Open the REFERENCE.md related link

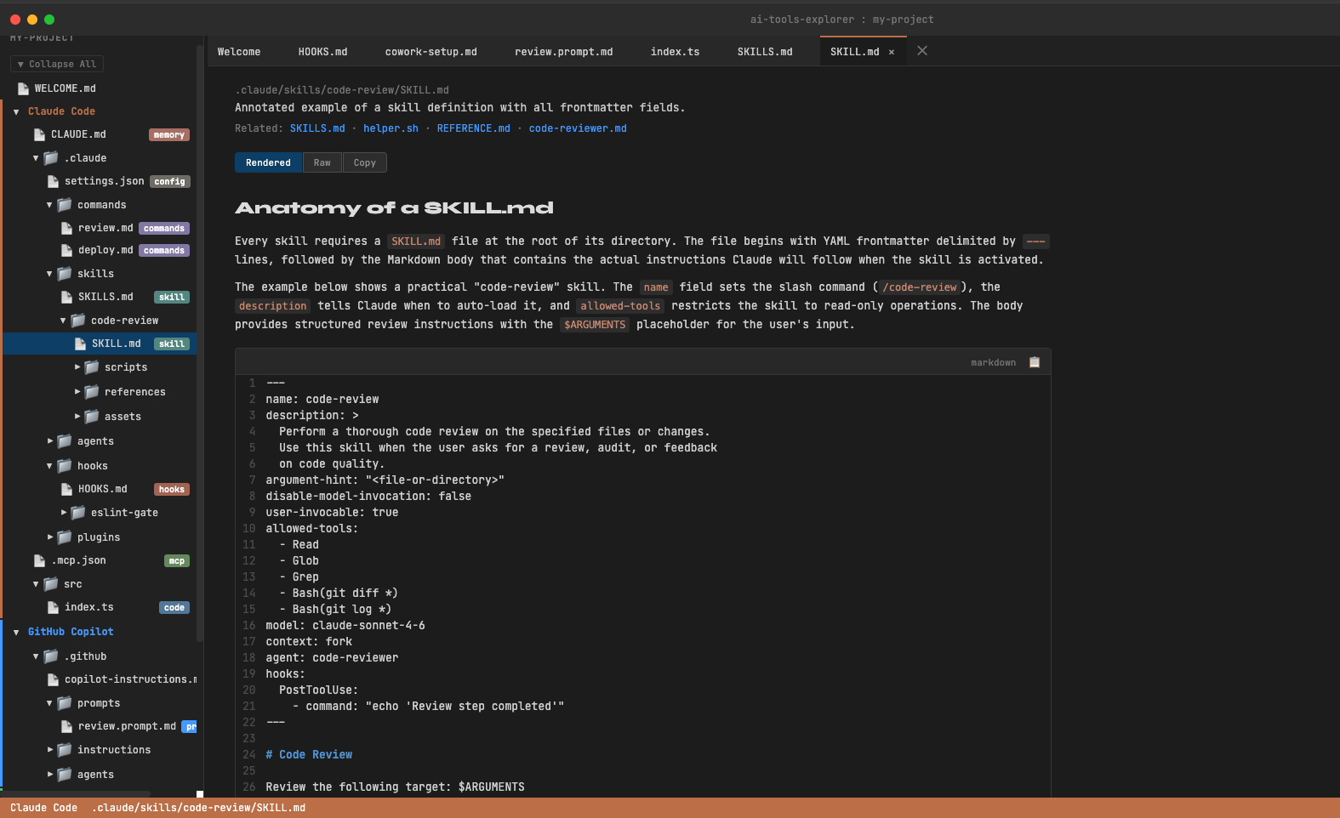[474, 128]
